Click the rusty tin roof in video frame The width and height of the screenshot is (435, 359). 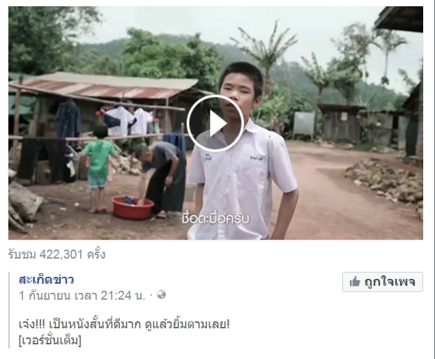[x=102, y=86]
